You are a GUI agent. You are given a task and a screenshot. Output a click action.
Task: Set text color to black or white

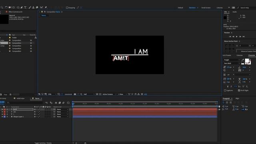tap(243, 63)
